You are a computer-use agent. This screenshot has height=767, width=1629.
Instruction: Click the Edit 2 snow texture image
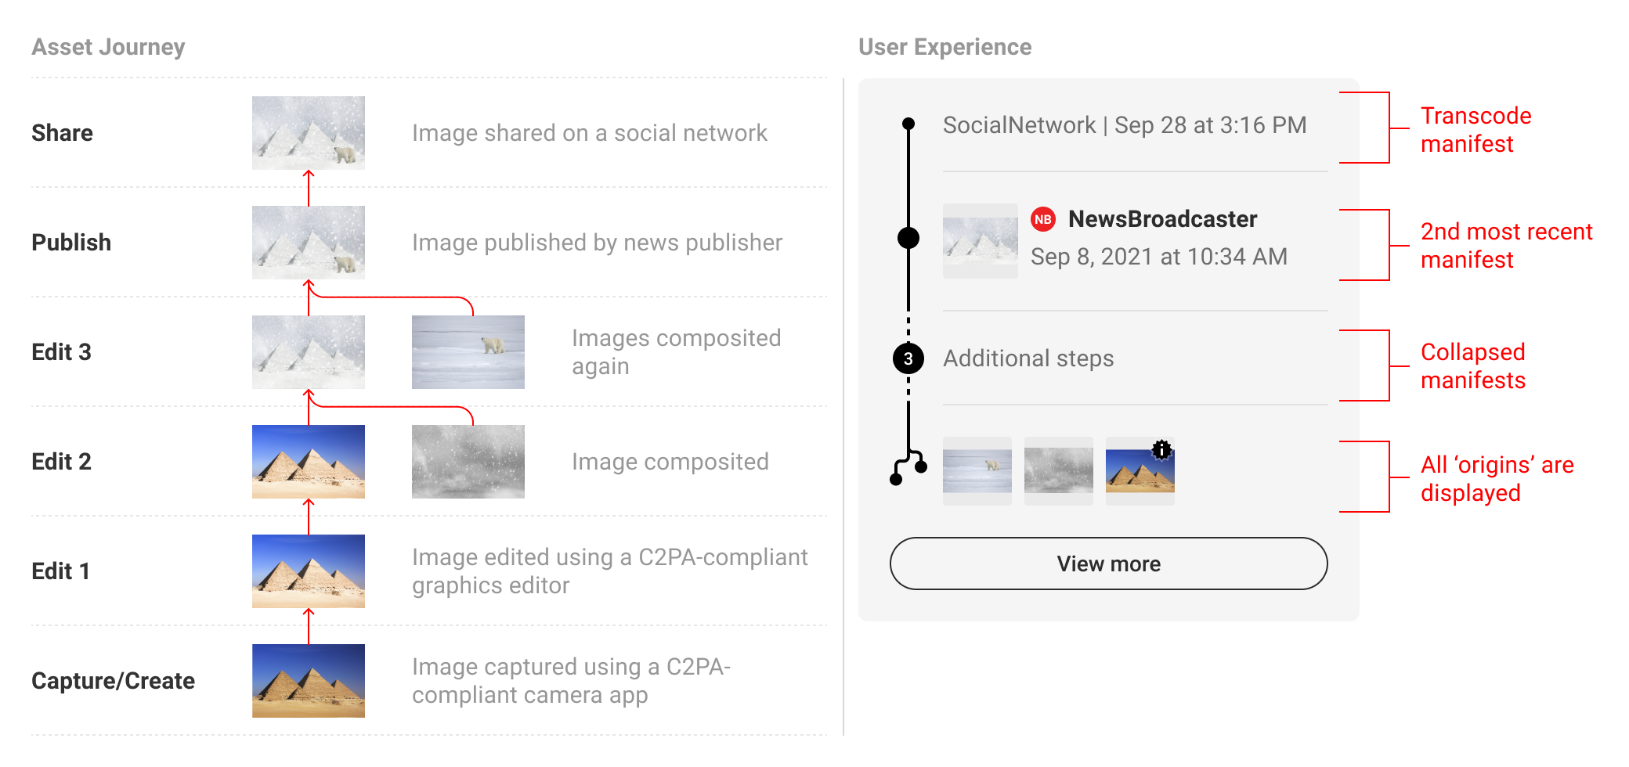tap(468, 462)
